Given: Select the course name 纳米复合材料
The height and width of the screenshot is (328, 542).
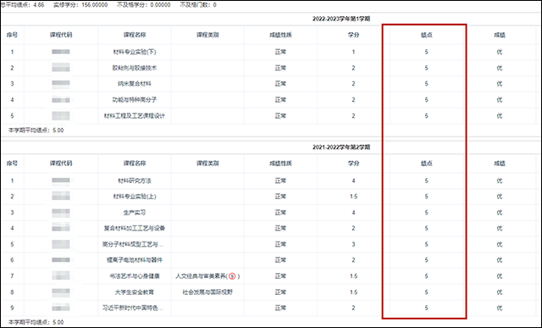Looking at the screenshot, I should [x=135, y=84].
